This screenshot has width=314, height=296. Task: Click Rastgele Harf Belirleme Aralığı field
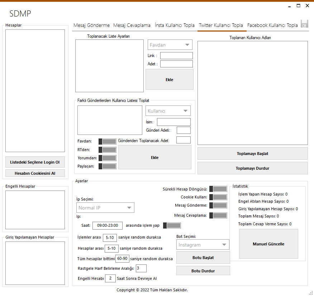pyautogui.click(x=141, y=268)
